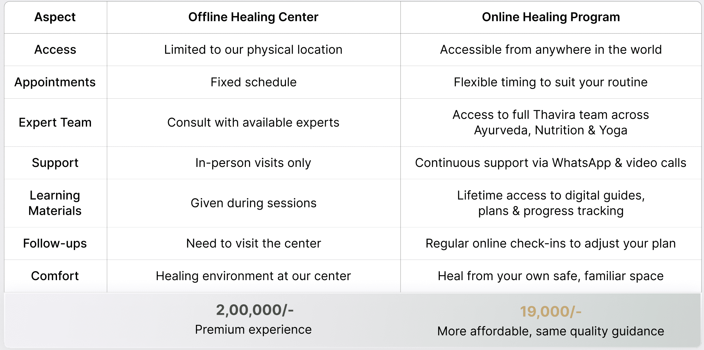Click 'Consult with available experts' cell
Screen dimensions: 704x350
[x=253, y=123]
